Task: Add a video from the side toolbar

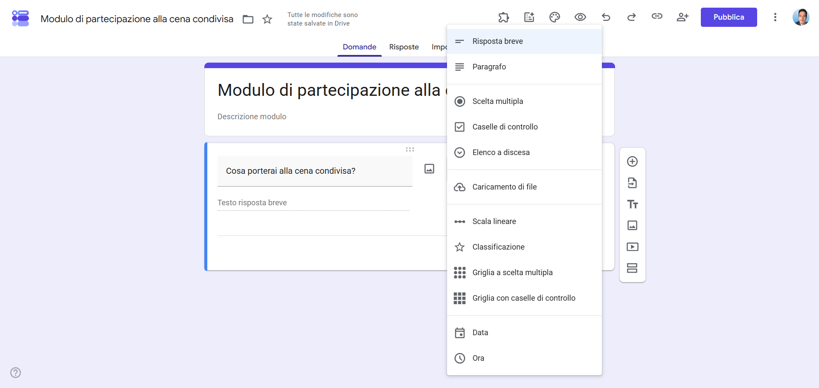Action: tap(632, 247)
